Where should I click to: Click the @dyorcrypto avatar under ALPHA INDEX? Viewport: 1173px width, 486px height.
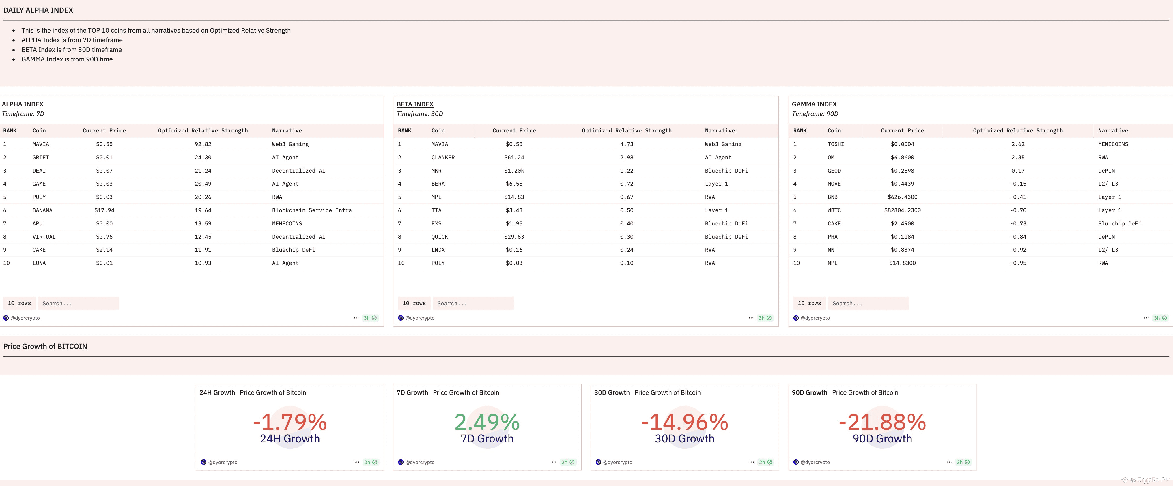(x=6, y=318)
